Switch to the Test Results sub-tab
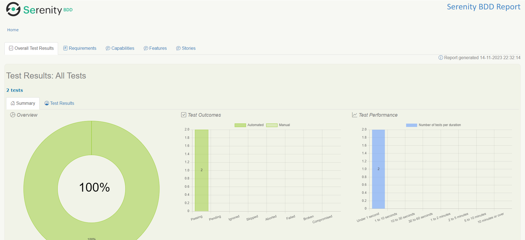The height and width of the screenshot is (240, 525). (59, 103)
